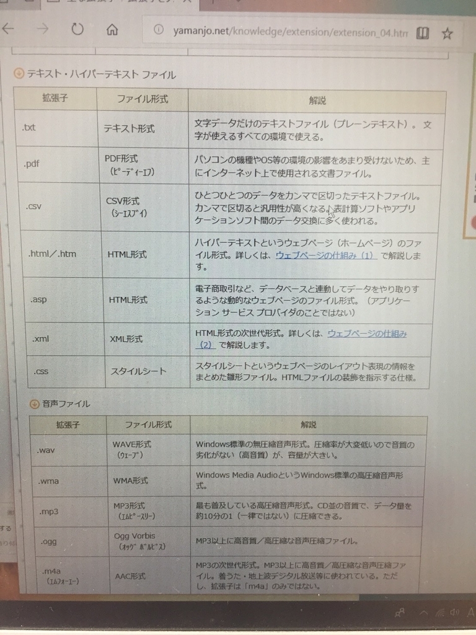Select the .asp extension cell
This screenshot has width=476, height=635.
point(64,300)
